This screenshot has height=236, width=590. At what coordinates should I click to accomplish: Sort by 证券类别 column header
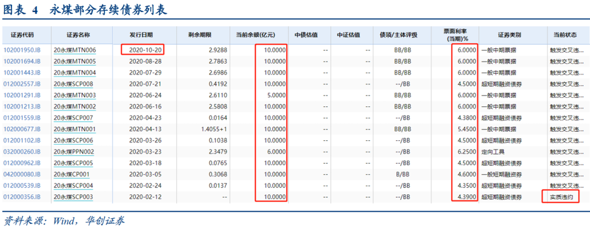pyautogui.click(x=510, y=35)
